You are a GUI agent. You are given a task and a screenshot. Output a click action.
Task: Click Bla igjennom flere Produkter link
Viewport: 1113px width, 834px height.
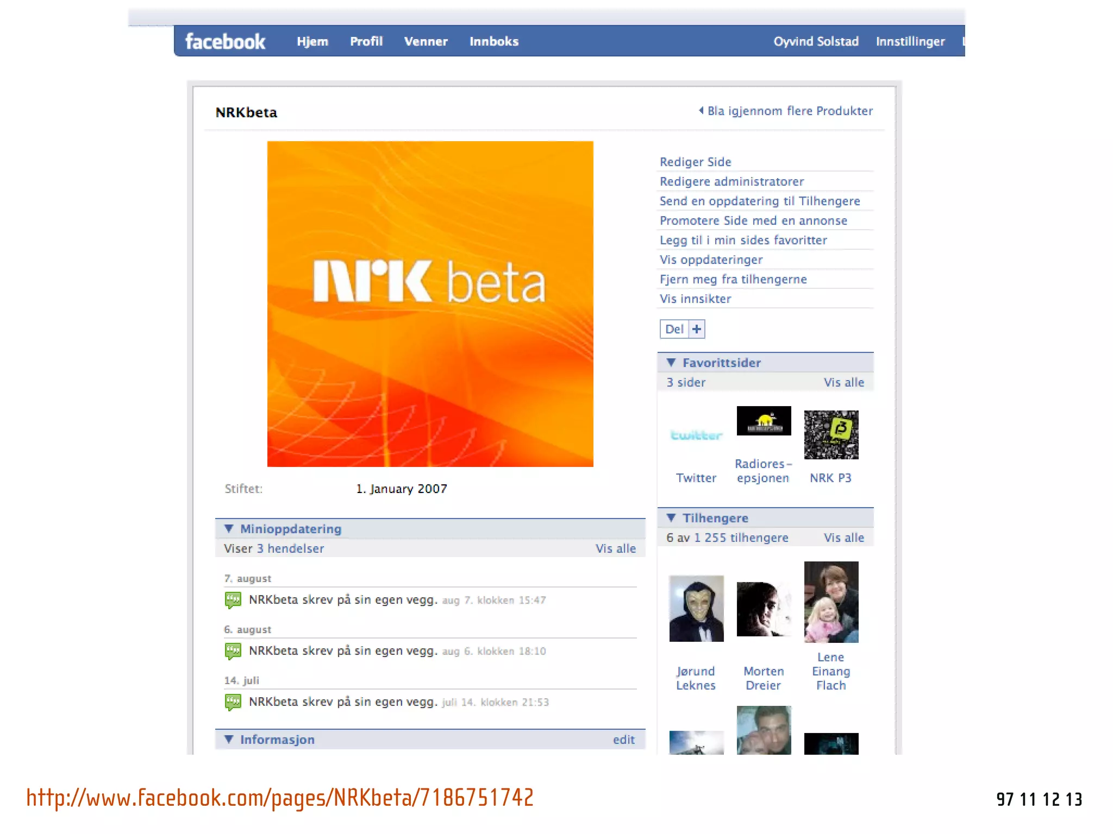pos(790,111)
